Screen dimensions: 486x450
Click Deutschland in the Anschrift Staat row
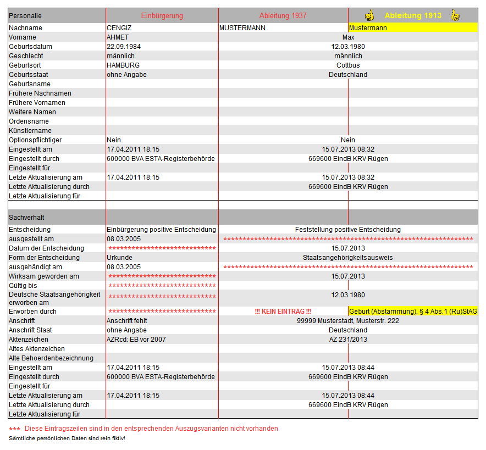point(348,330)
